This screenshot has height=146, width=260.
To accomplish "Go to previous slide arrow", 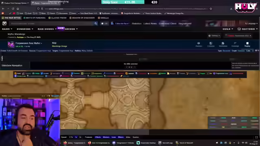I will [126, 67].
